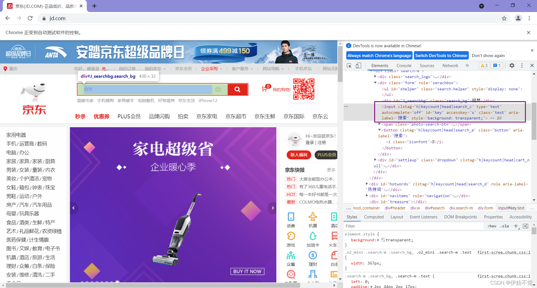Collapse the div class form node

point(375,83)
